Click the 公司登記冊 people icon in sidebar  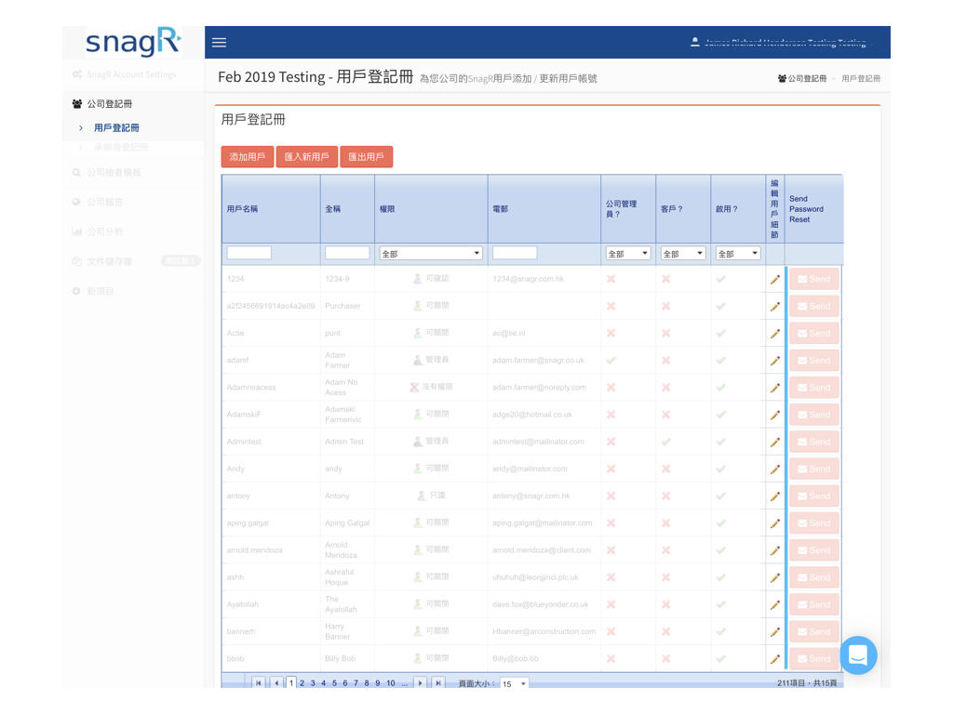click(77, 104)
